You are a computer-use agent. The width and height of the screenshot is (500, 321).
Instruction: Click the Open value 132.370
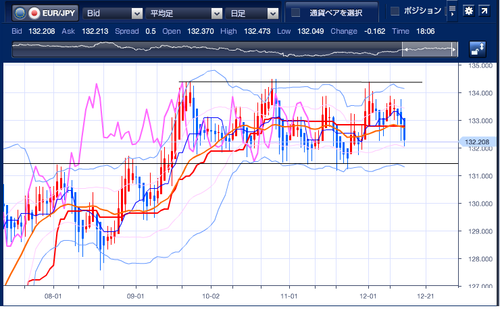[x=200, y=31]
